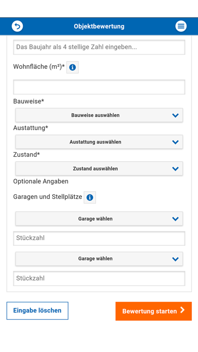Open the Bauweise auswählen dropdown

pos(99,115)
